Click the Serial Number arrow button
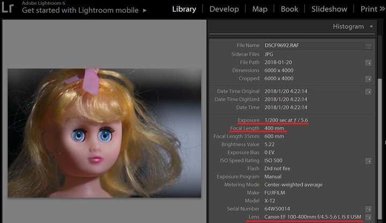 click(x=368, y=208)
